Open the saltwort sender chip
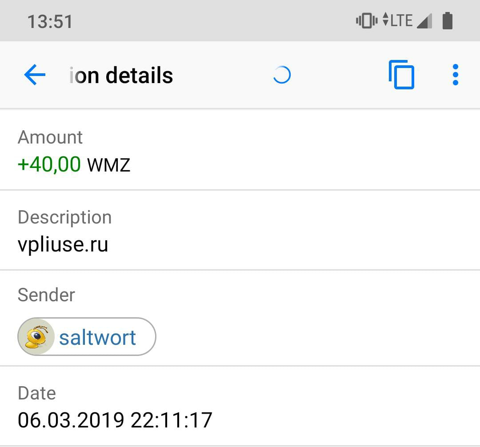The image size is (480, 447). pos(87,336)
